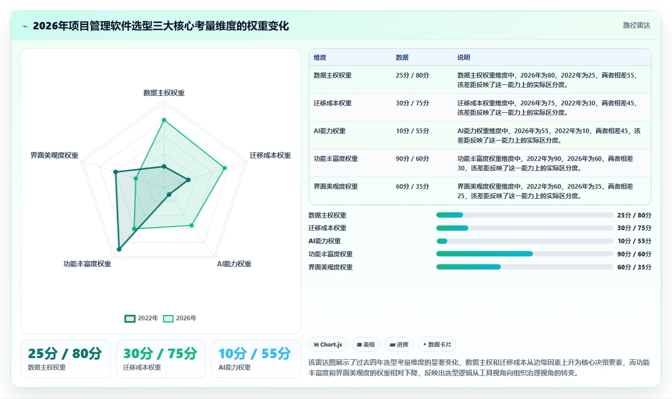Click table cell 10分 / 55分

point(412,131)
